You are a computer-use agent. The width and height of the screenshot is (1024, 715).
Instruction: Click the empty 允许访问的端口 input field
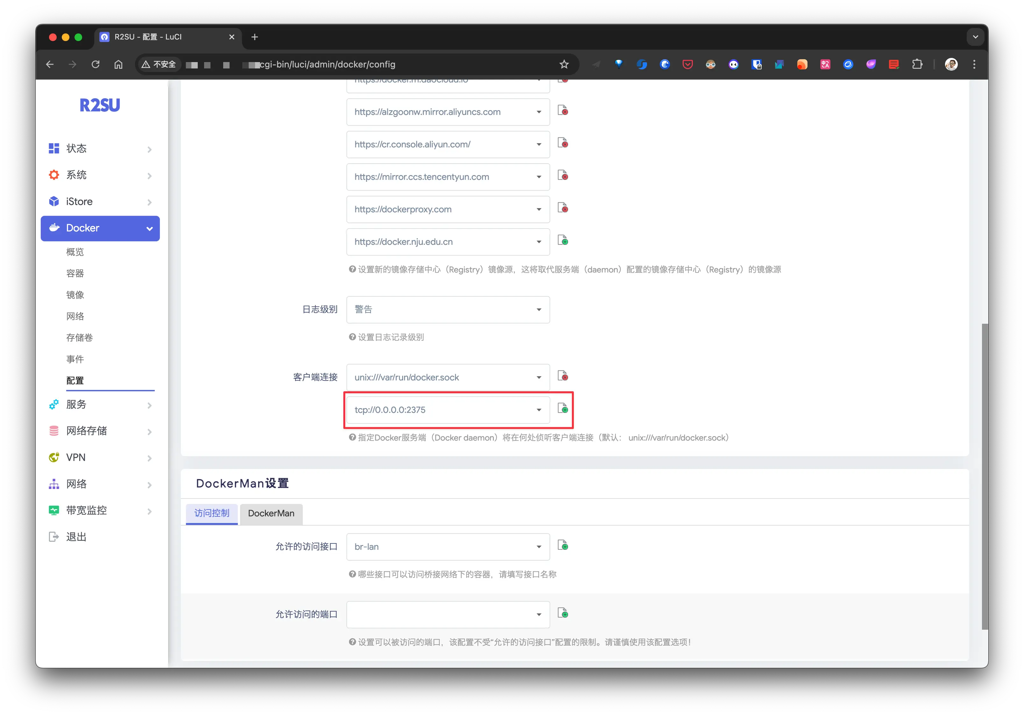[x=439, y=615]
